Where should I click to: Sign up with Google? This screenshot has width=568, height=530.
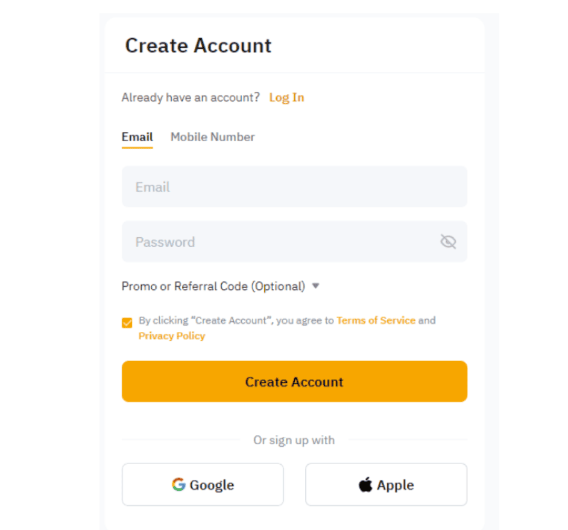coord(203,484)
